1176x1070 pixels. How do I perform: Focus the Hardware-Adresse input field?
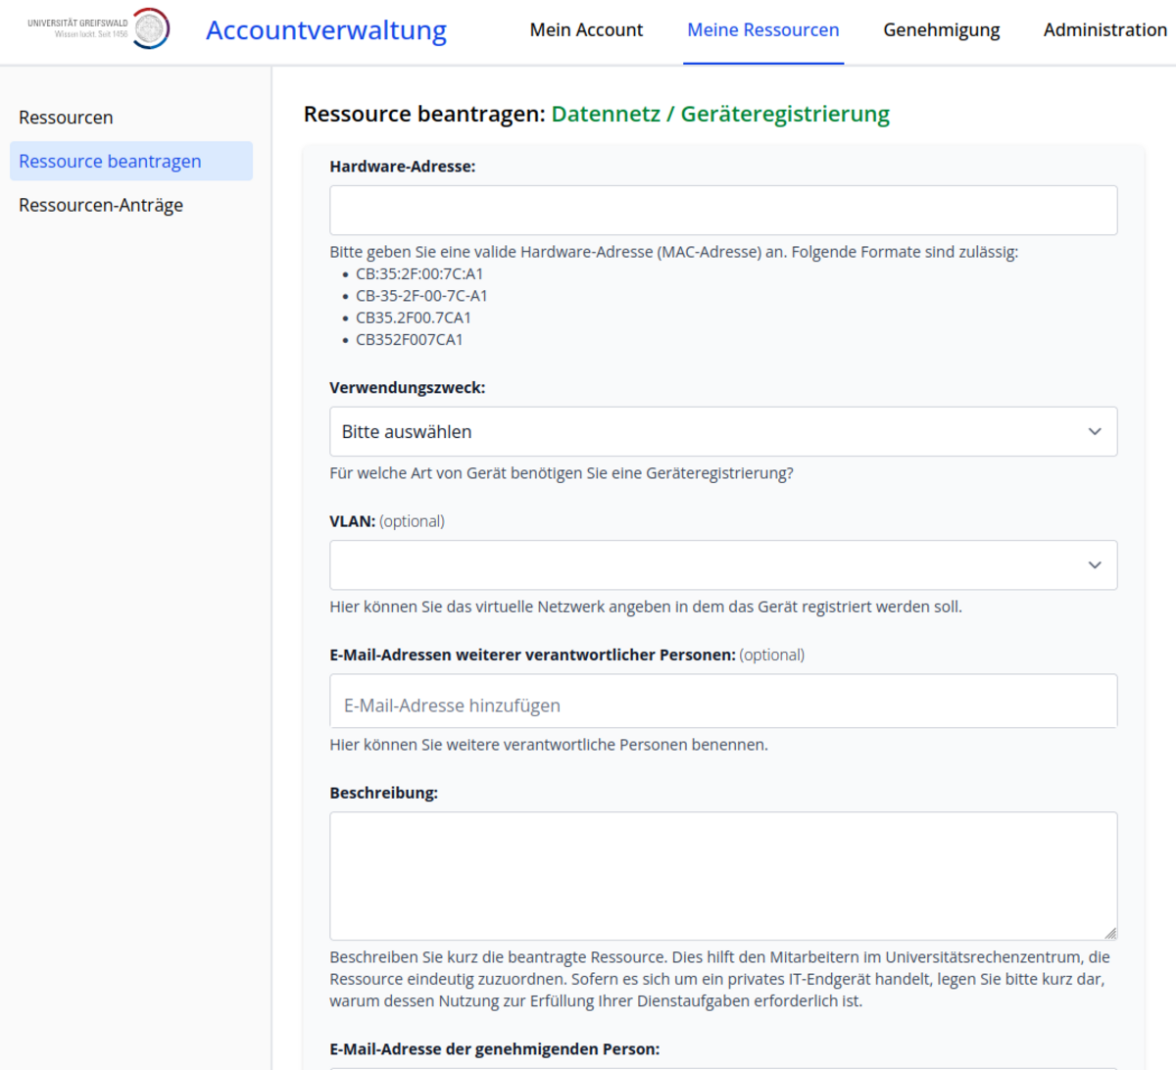[x=722, y=211]
